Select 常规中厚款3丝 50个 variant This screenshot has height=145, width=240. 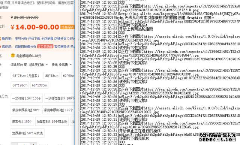coord(26,110)
